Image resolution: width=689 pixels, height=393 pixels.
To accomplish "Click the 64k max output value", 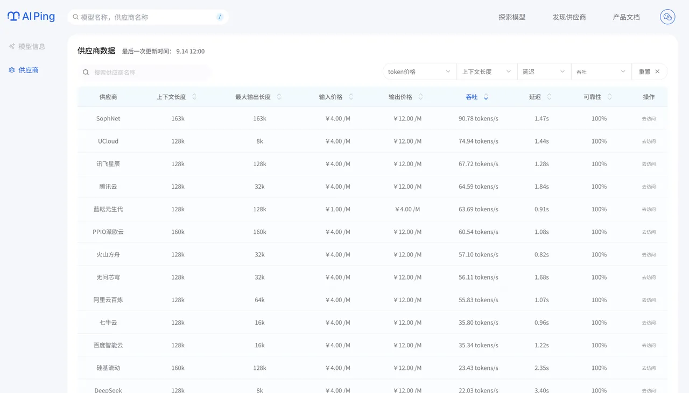I will (259, 300).
